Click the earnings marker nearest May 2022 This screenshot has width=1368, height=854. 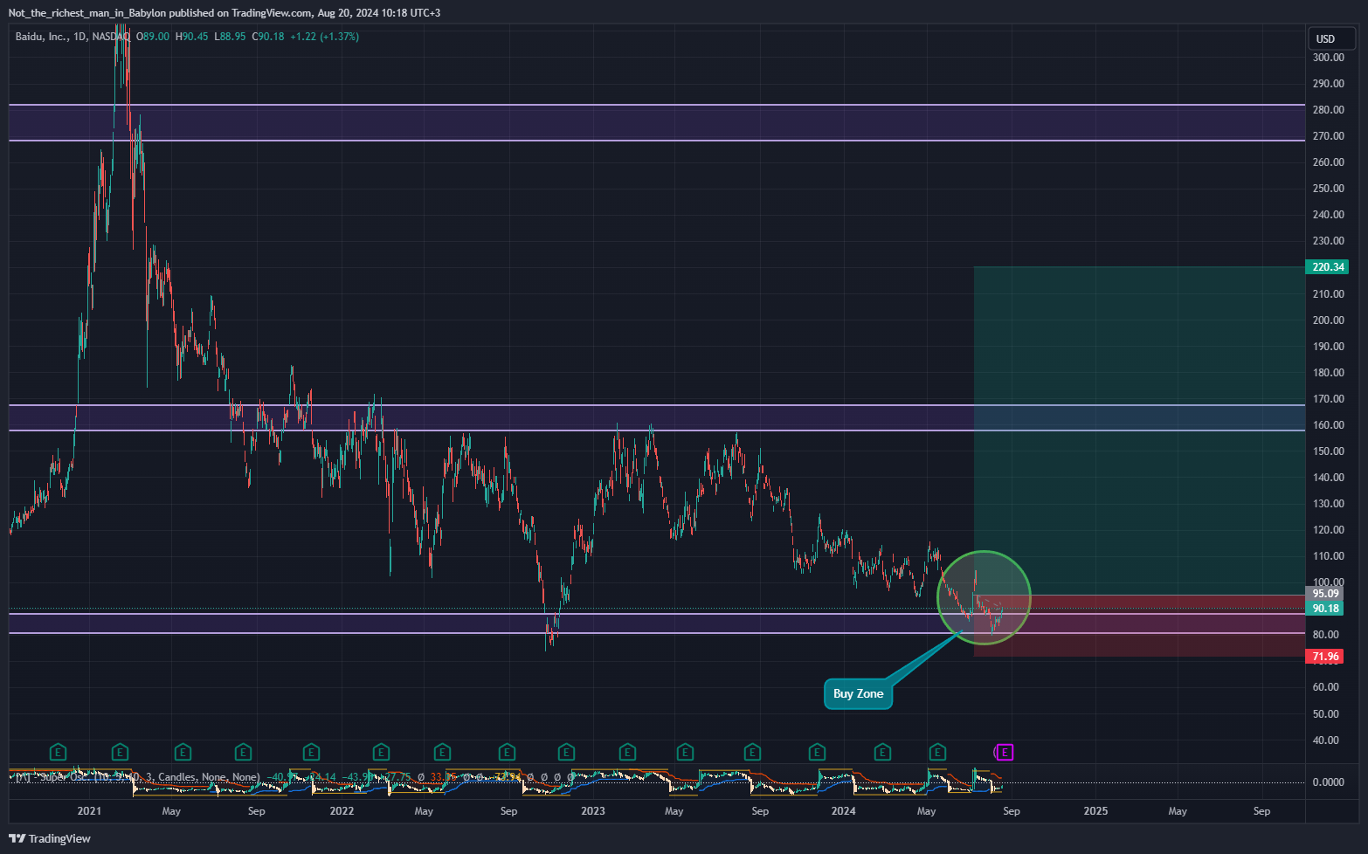(x=442, y=752)
